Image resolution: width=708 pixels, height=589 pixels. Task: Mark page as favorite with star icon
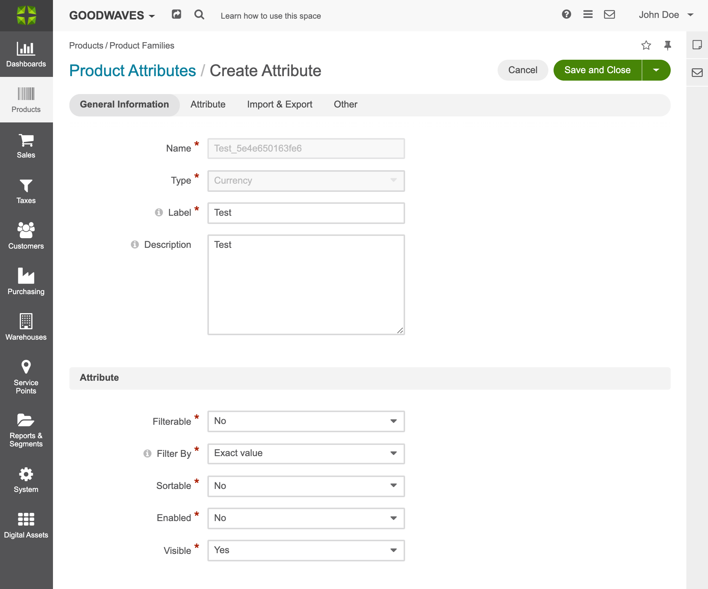(646, 46)
